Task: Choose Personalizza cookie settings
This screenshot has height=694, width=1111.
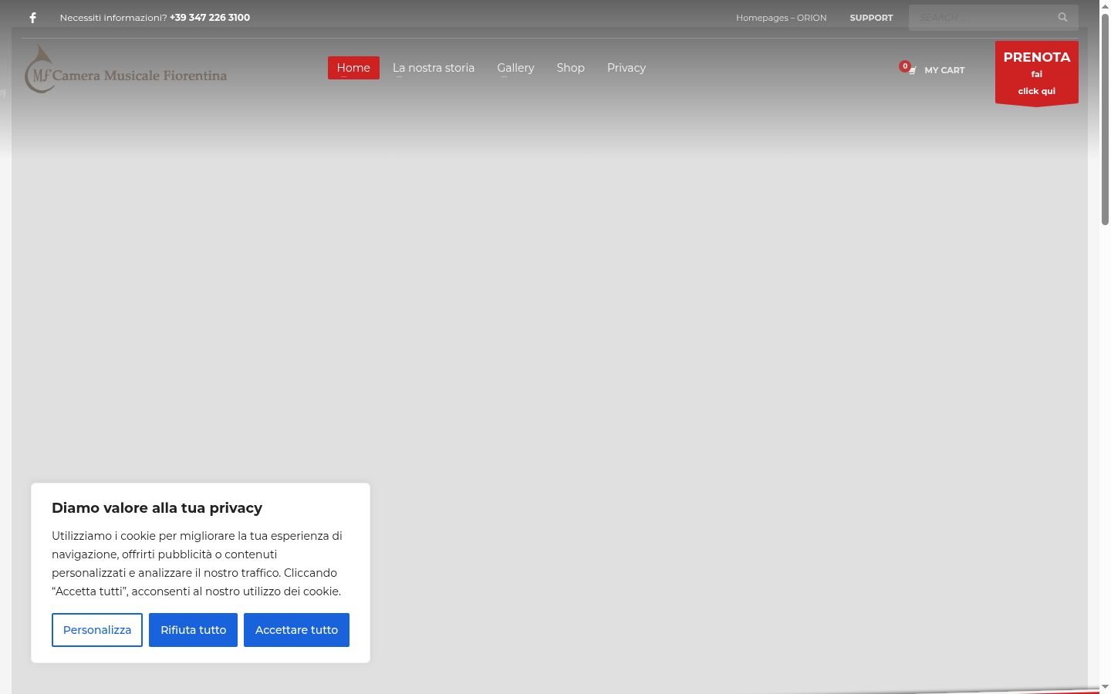Action: 97,630
